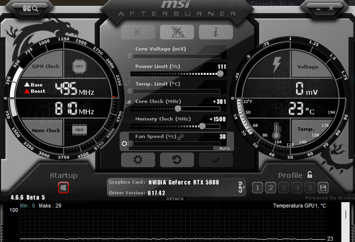
Task: Click the Power Limit 111 value field
Action: pyautogui.click(x=222, y=67)
